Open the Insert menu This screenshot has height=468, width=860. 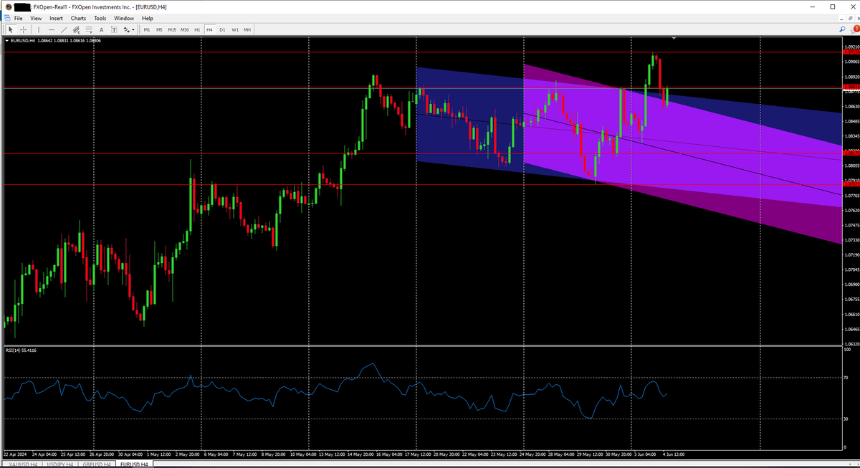pyautogui.click(x=57, y=18)
